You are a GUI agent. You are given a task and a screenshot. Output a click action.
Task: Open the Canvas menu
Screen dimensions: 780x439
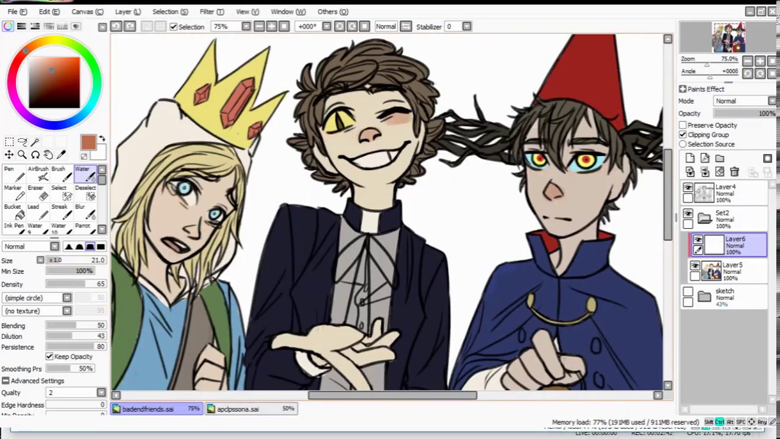coord(87,12)
